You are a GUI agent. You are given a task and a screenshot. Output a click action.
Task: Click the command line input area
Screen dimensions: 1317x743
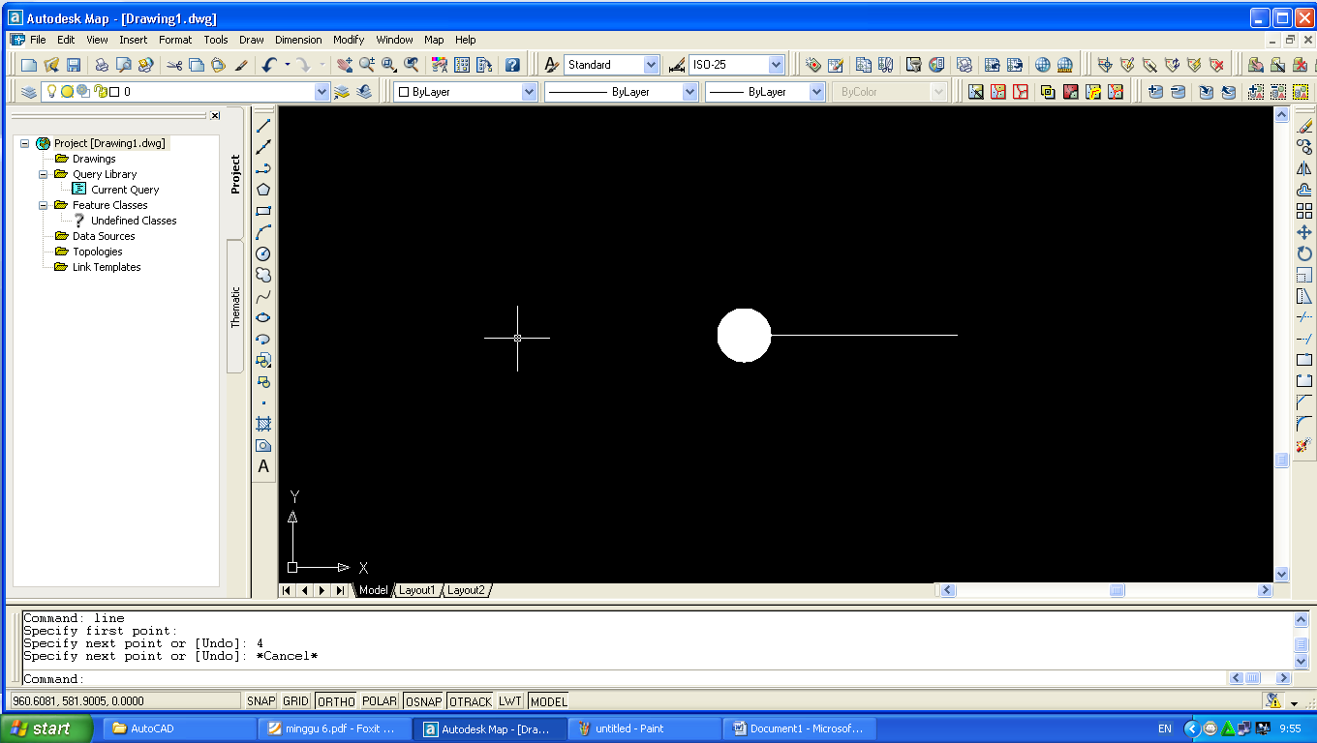625,679
